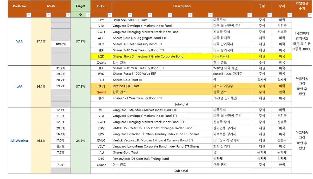Viewport: 313px width, 179px height.
Task: Select the Ticker header cell
Action: point(101,6)
